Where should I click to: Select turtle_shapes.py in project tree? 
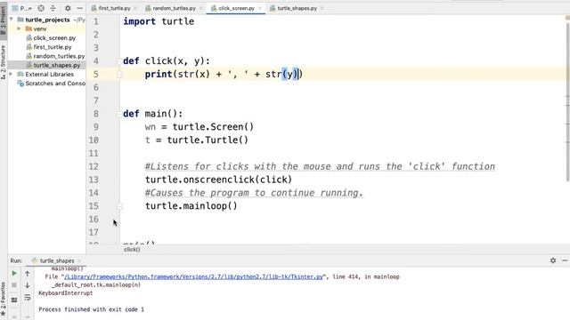(57, 65)
